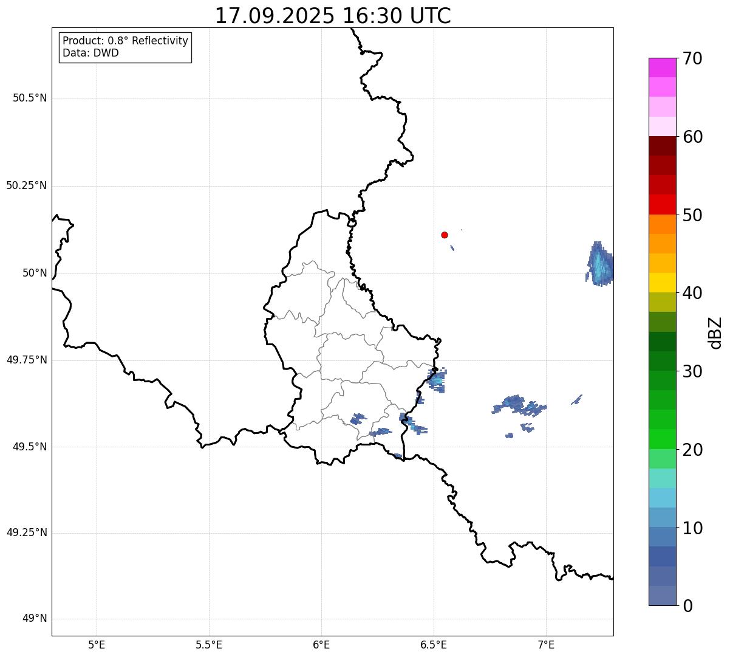This screenshot has width=730, height=657.
Task: Click the colorbar 40 tick label
Action: click(x=692, y=293)
